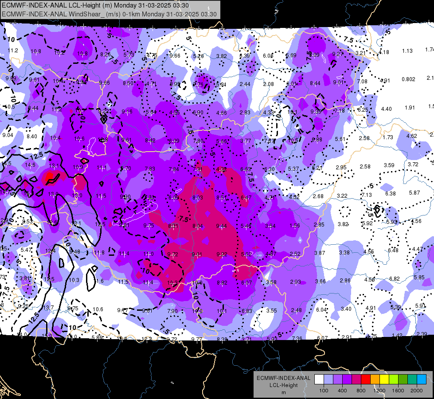Click the grid value 9.44
Image resolution: width=434 pixels, height=399 pixels.
click(x=221, y=226)
